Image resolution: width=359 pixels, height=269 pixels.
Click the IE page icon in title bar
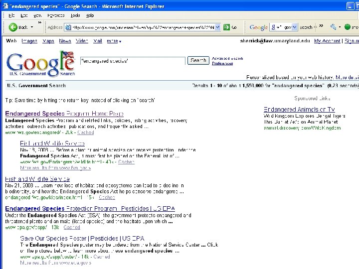(x=5, y=6)
